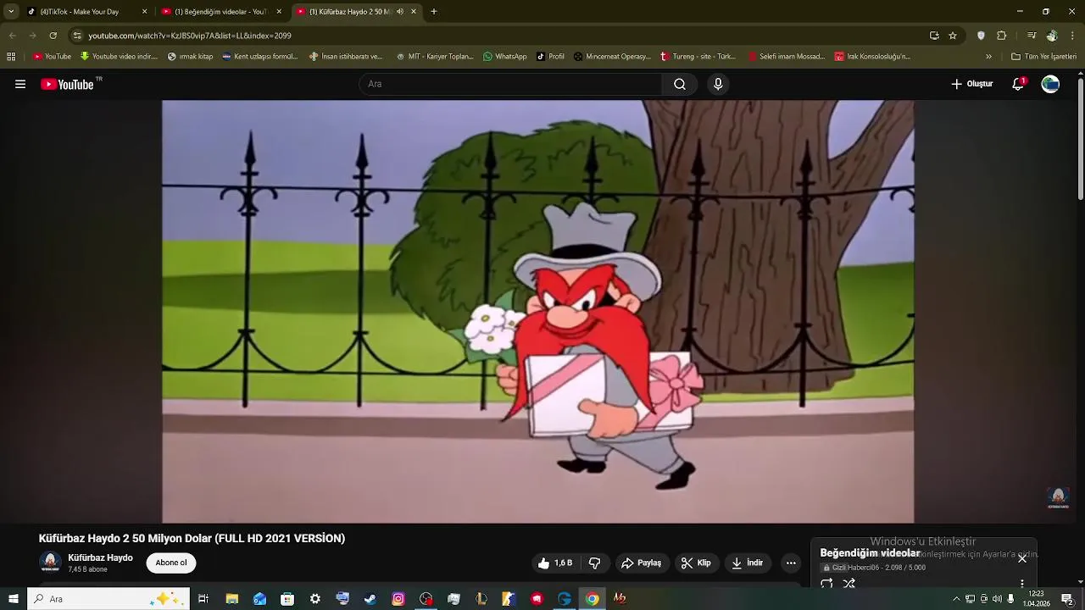
Task: Expand the hidden bookmarks chevron
Action: point(988,57)
